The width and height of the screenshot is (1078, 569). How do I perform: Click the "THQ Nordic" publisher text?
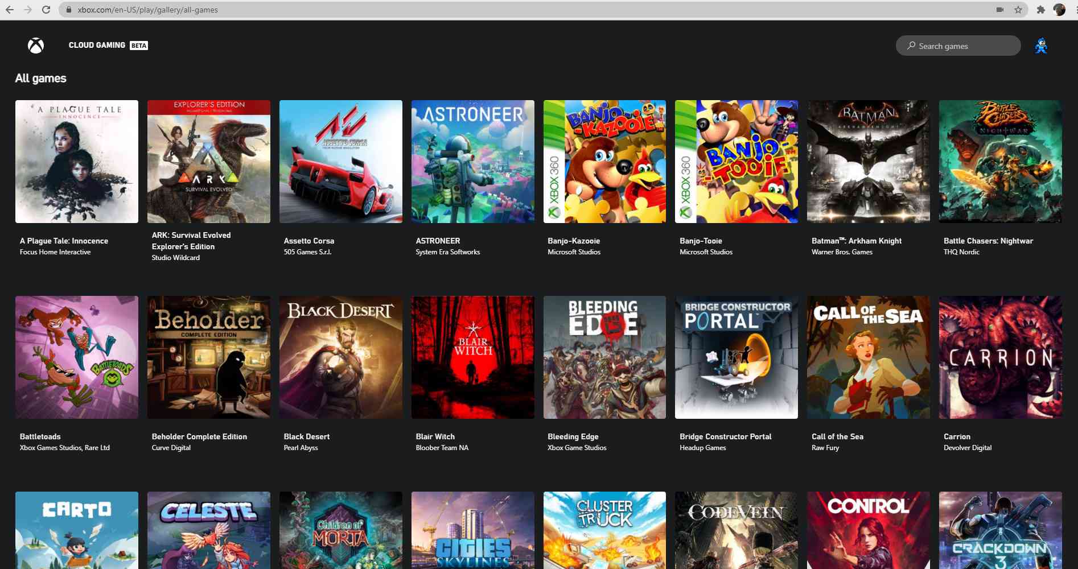(961, 252)
